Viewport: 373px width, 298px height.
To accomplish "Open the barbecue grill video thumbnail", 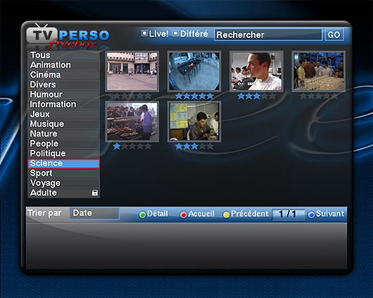I will point(132,122).
